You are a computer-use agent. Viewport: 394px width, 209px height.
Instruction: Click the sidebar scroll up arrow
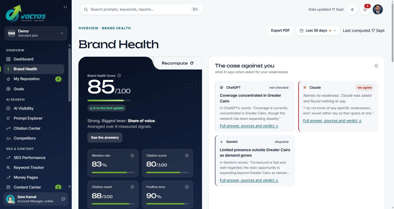coord(69,46)
